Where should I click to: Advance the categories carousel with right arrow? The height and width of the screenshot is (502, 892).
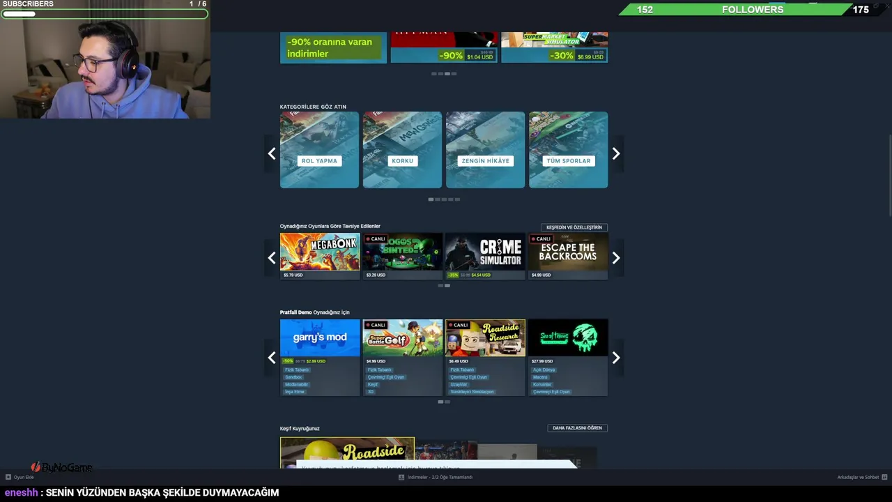pyautogui.click(x=616, y=153)
